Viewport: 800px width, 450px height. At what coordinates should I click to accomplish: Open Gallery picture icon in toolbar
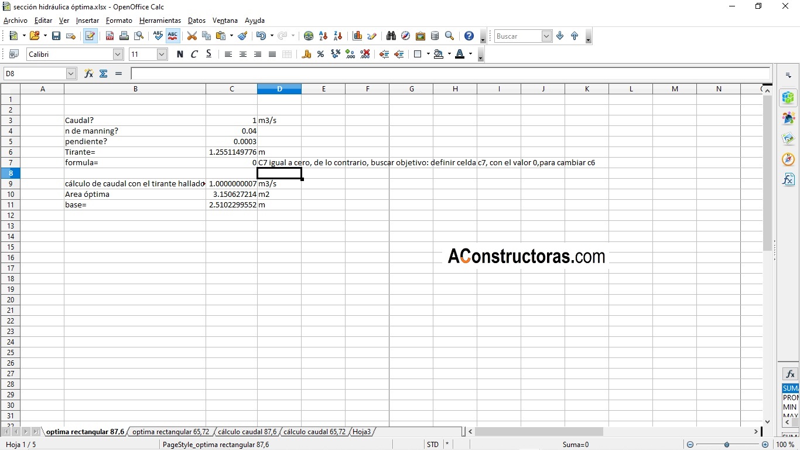420,36
